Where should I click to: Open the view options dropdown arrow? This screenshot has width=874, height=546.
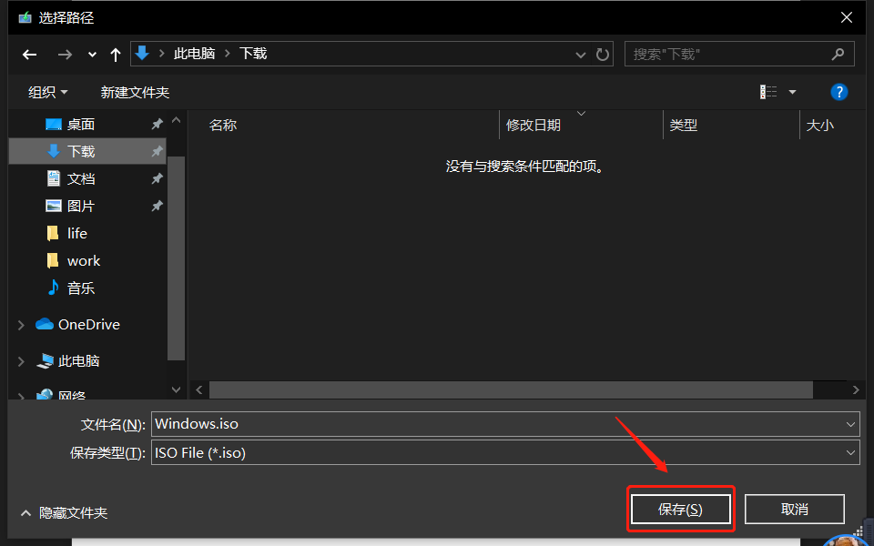(792, 92)
